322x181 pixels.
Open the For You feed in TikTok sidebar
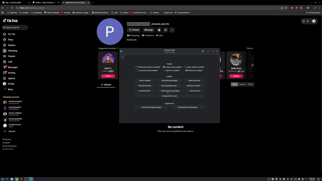[x=9, y=34]
